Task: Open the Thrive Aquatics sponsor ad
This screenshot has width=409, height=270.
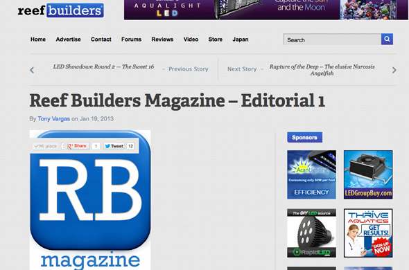Action: pos(368,233)
